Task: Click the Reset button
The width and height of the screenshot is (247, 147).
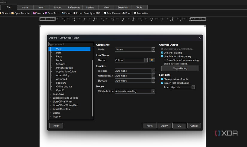Action: click(149, 126)
